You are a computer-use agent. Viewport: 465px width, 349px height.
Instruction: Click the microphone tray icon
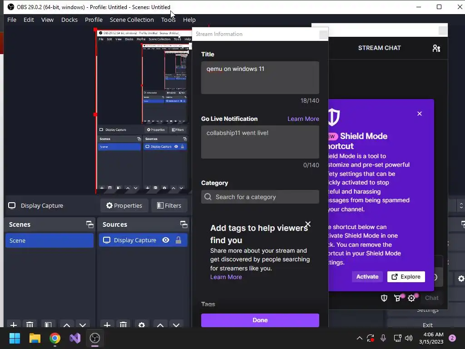tap(383, 338)
